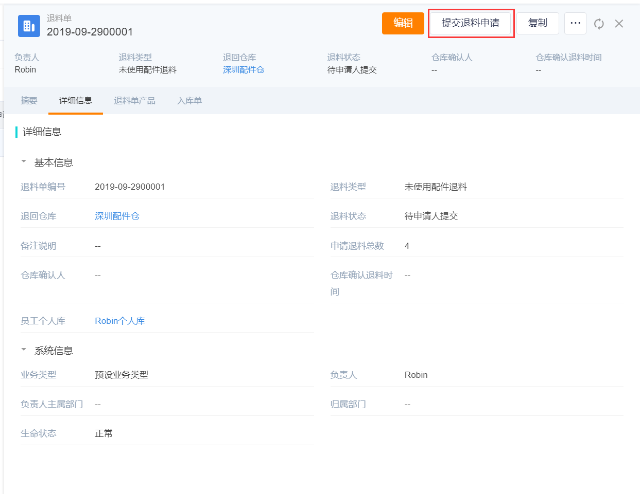640x494 pixels.
Task: Click the 系统信息 section title
Action: click(x=54, y=351)
